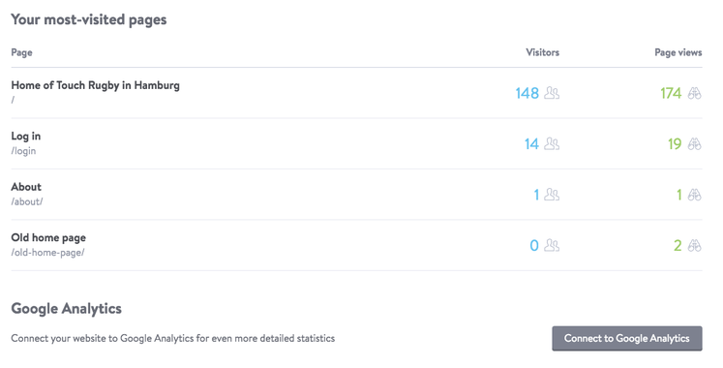Open the Log in page entry
This screenshot has width=723, height=368.
pos(26,137)
